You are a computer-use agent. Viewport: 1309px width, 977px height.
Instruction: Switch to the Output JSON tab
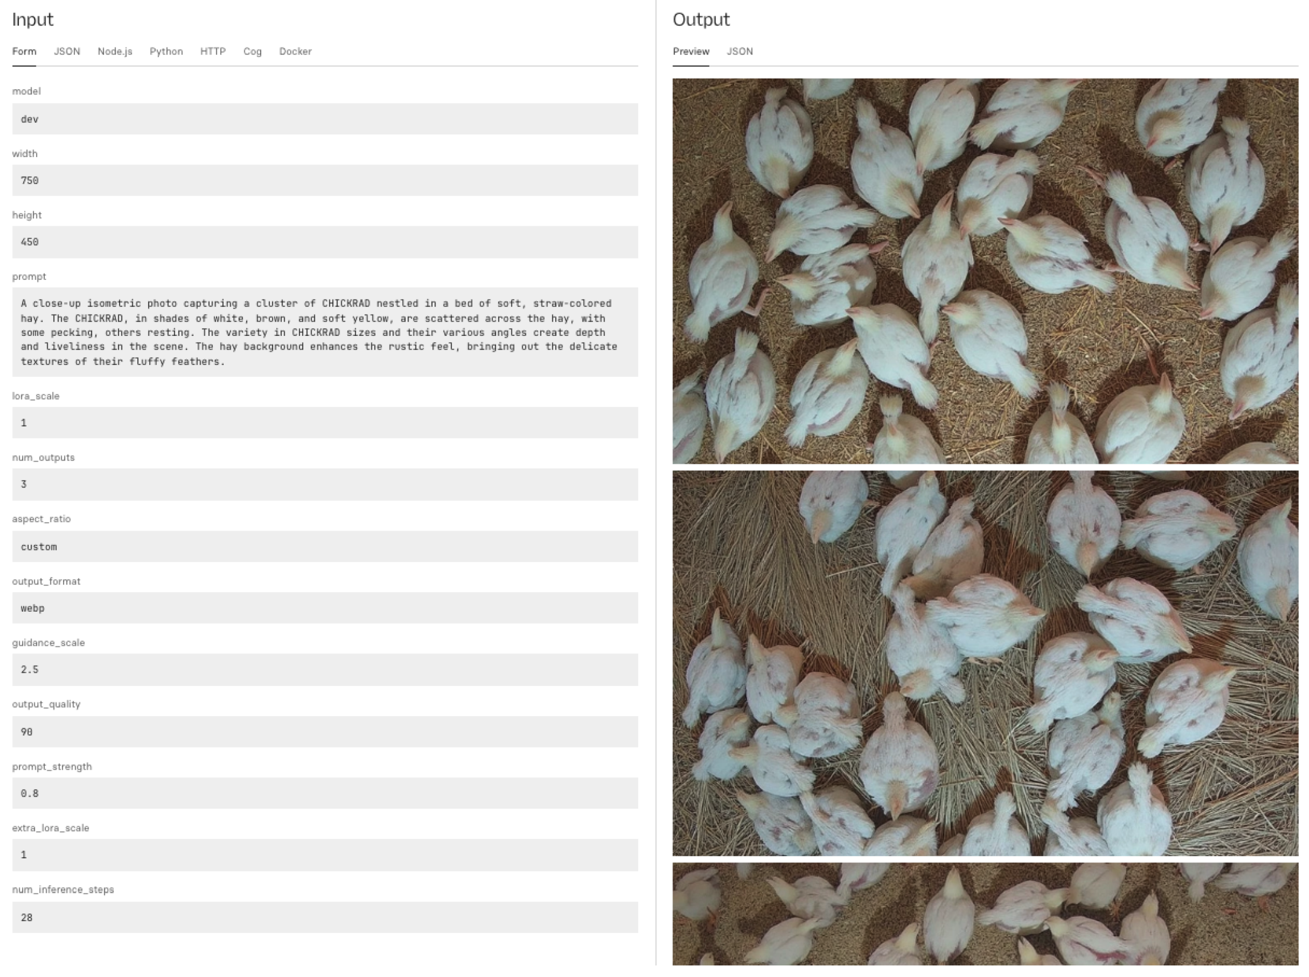pyautogui.click(x=740, y=51)
